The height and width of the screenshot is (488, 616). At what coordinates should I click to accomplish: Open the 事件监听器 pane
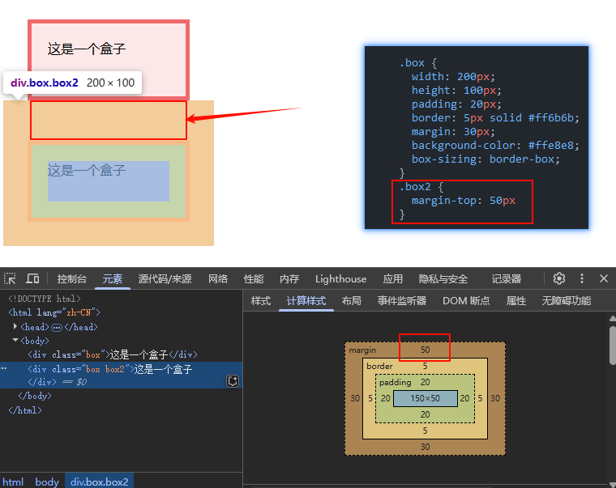[402, 301]
